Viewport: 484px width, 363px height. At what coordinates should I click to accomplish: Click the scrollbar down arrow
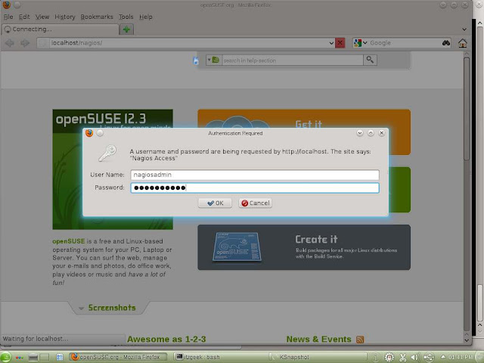467,340
